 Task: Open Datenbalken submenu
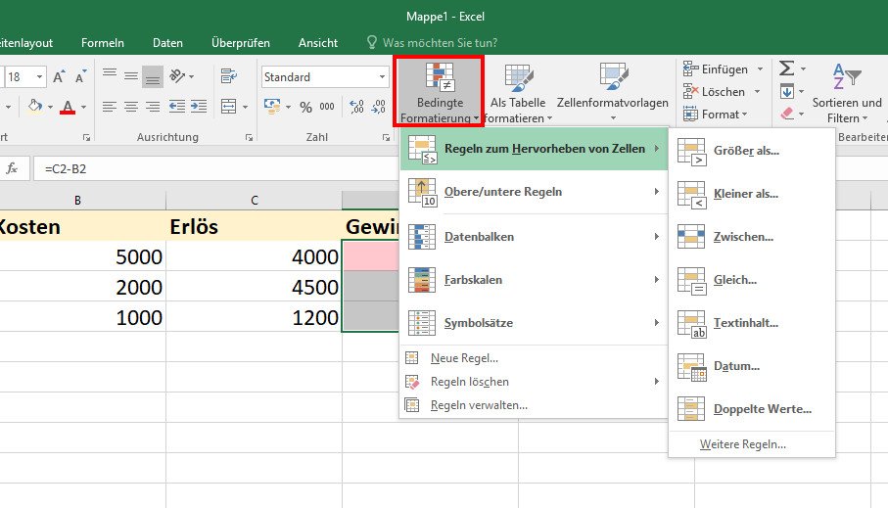534,237
